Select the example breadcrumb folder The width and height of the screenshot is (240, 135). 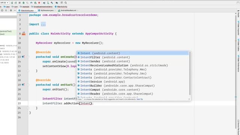pos(24,7)
